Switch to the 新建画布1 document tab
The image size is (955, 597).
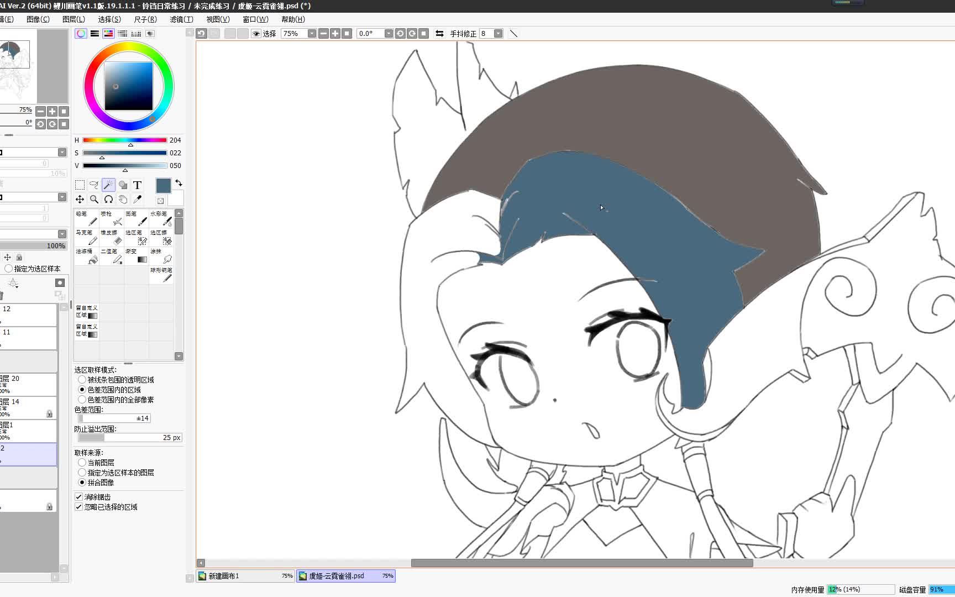click(246, 576)
